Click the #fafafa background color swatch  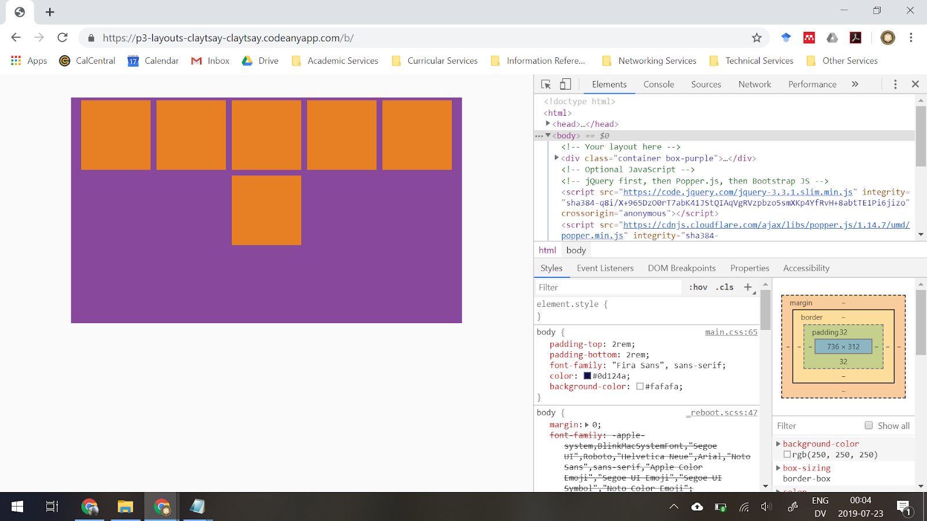(640, 387)
